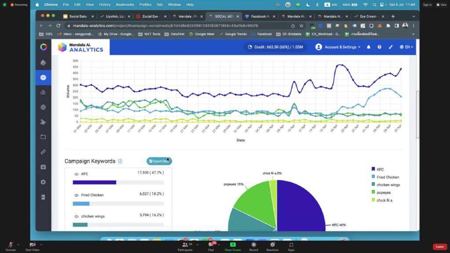This screenshot has width=450, height=253.
Task: Click the Credit 663.5K usage indicator
Action: [275, 47]
